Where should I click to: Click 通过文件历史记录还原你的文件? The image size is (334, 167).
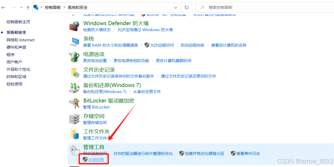[188, 76]
